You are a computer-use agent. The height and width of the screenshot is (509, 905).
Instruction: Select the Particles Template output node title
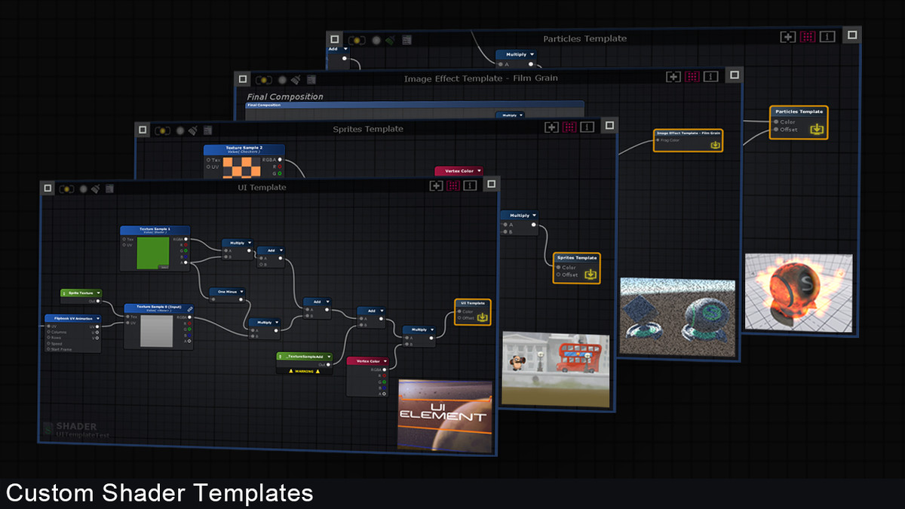[x=799, y=111]
